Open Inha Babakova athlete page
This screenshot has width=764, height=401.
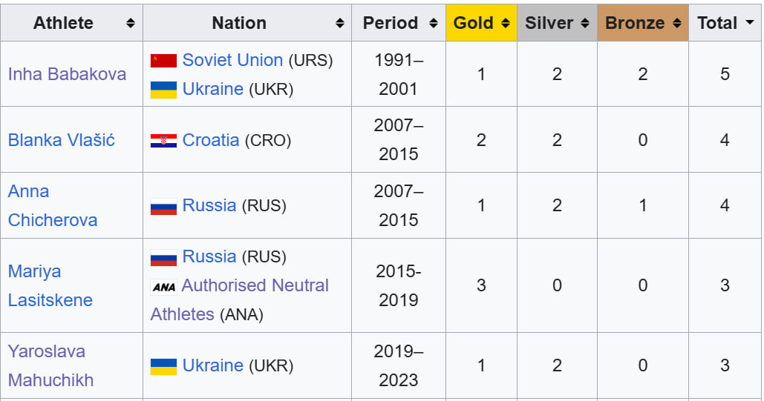pos(67,74)
